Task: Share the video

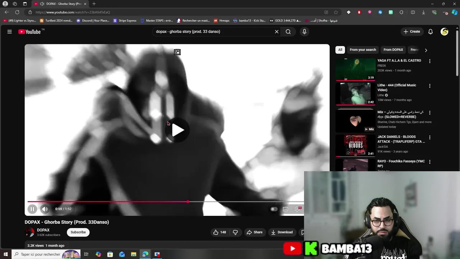Action: tap(254, 232)
